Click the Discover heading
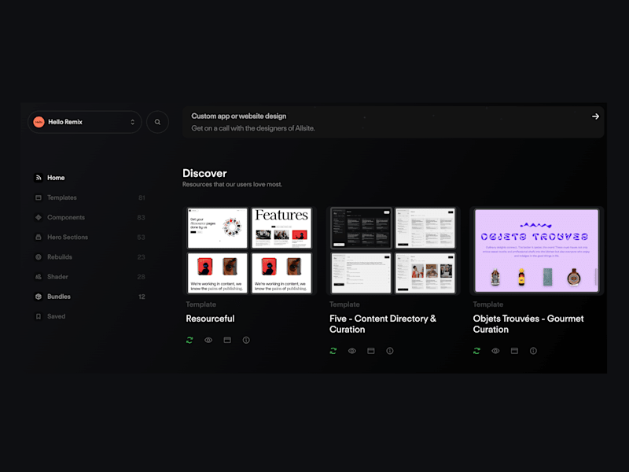The width and height of the screenshot is (629, 472). 204,173
